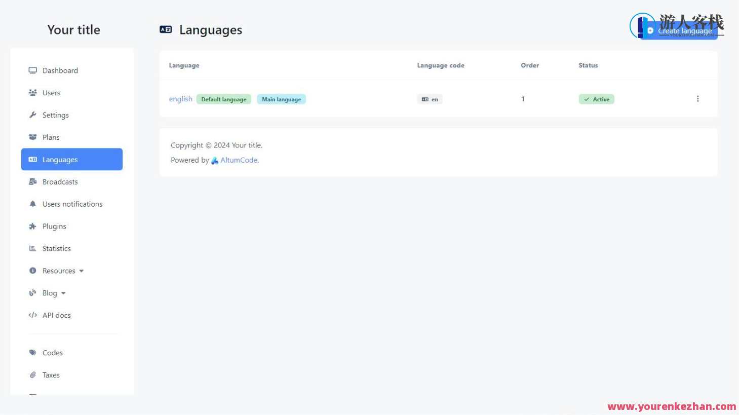The width and height of the screenshot is (739, 415).
Task: Visit the AltumCode footer link
Action: coord(239,160)
